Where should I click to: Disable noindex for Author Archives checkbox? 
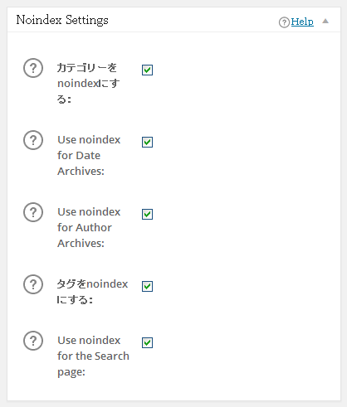coord(147,214)
